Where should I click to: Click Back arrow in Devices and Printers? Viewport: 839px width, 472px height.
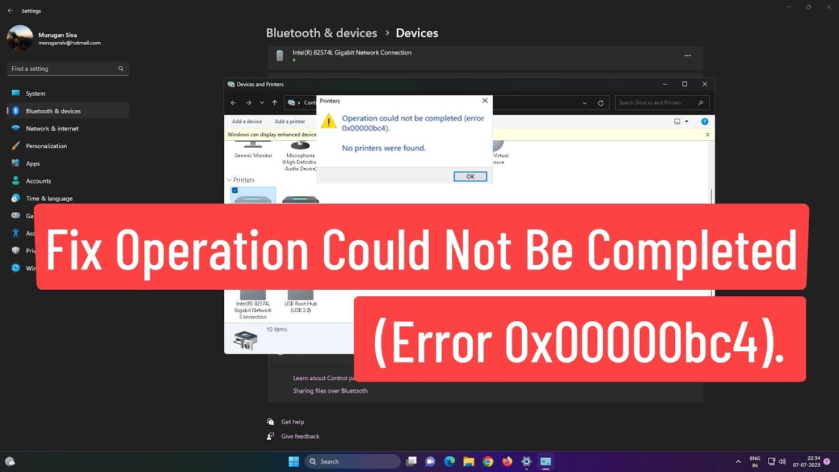click(234, 103)
